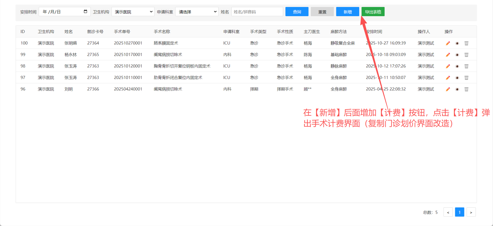
Task: Click the pencil icon in row 97
Action: point(448,78)
